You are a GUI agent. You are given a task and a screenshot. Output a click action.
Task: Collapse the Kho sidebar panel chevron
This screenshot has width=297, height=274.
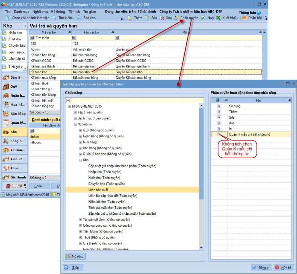click(x=25, y=26)
